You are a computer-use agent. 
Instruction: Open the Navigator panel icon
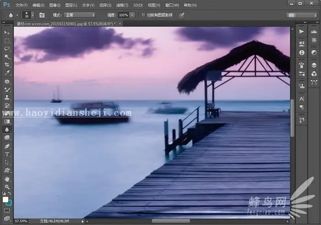click(x=314, y=40)
